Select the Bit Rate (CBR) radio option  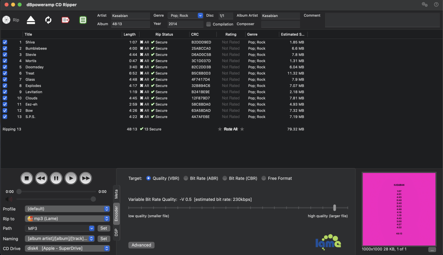pos(225,179)
